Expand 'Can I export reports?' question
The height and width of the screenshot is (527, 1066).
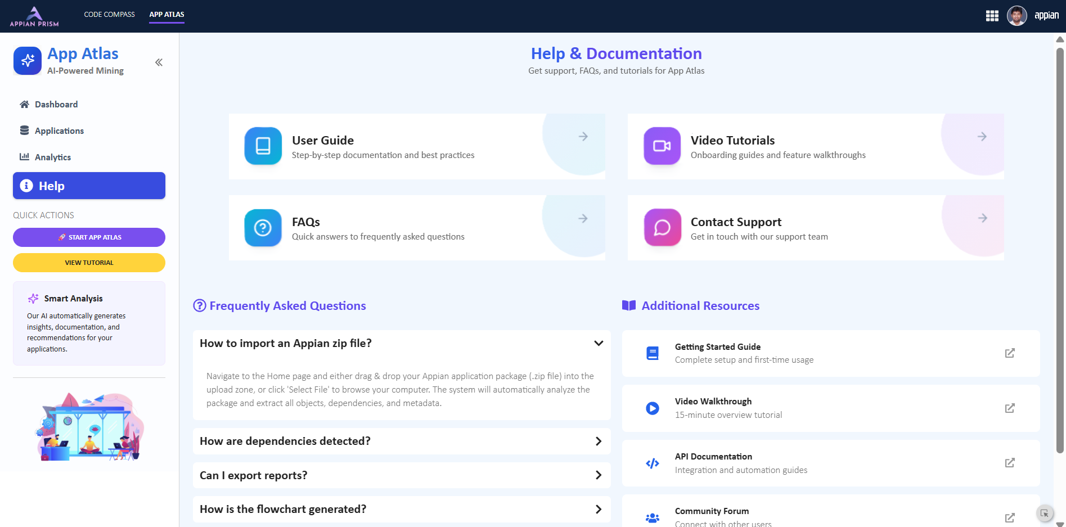pos(598,475)
